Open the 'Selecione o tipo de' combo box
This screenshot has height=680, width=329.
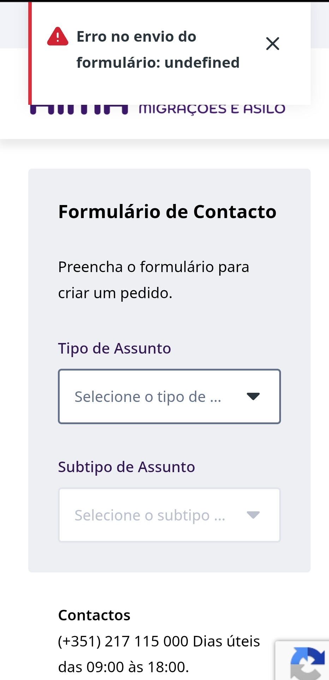point(148,397)
